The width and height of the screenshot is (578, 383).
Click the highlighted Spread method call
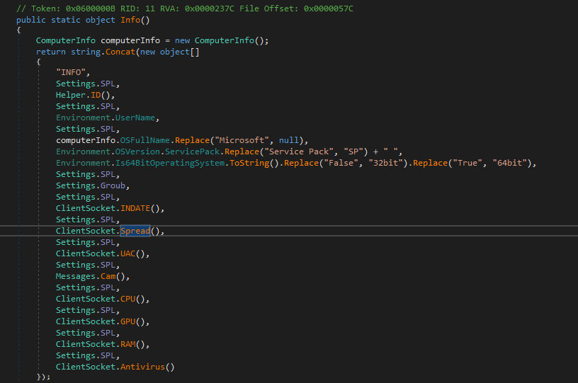coord(135,231)
